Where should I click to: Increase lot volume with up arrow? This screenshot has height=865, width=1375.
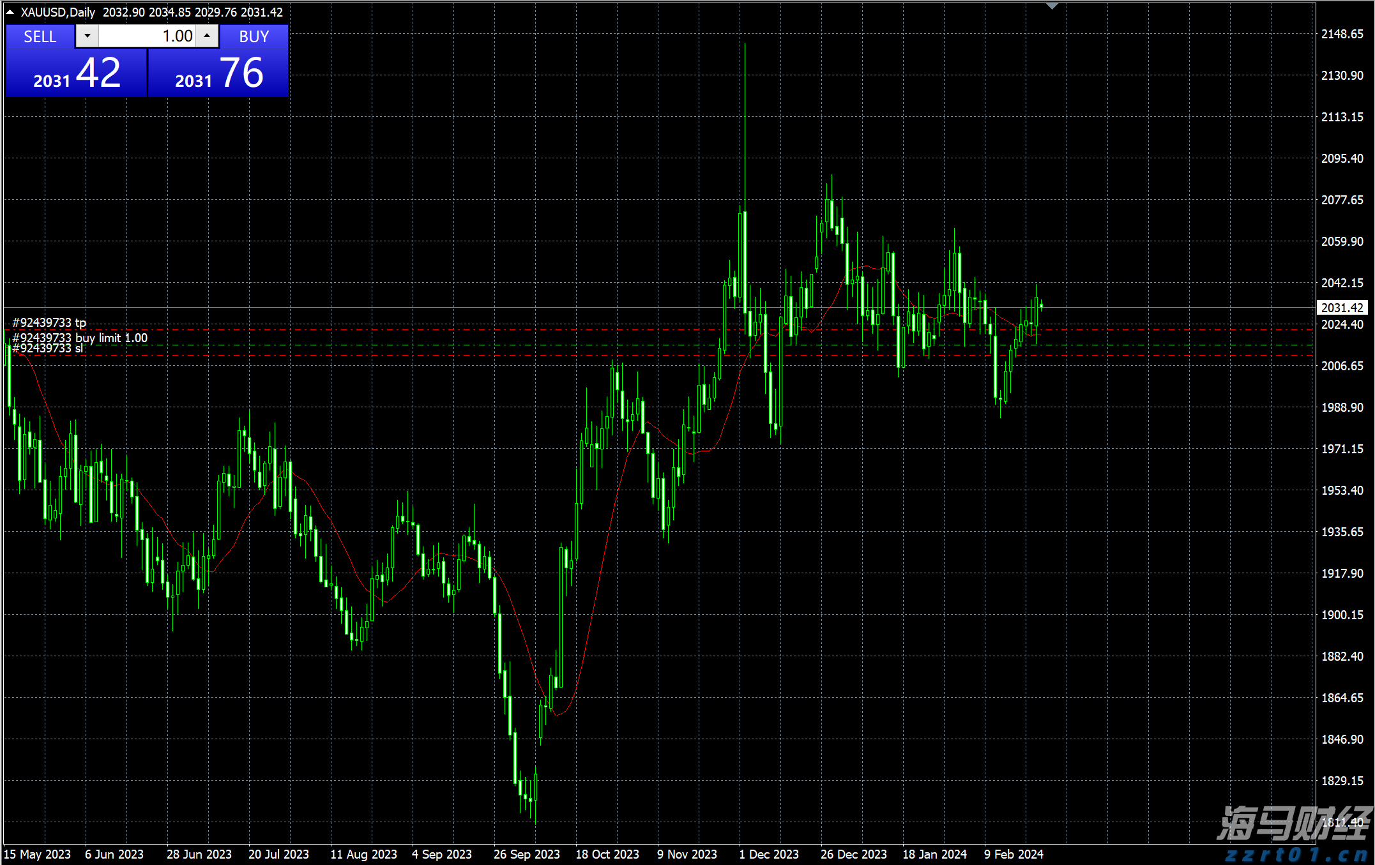[207, 36]
